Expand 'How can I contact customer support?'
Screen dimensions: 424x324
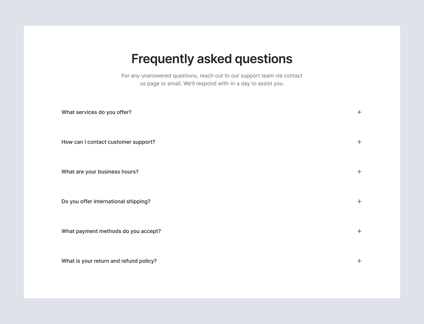point(108,142)
